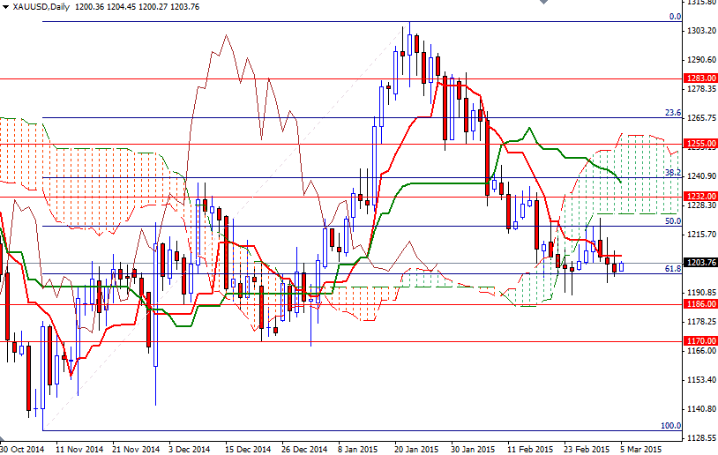This screenshot has width=718, height=455.
Task: Click the Fibonacci 100.0 level label
Action: coord(670,425)
